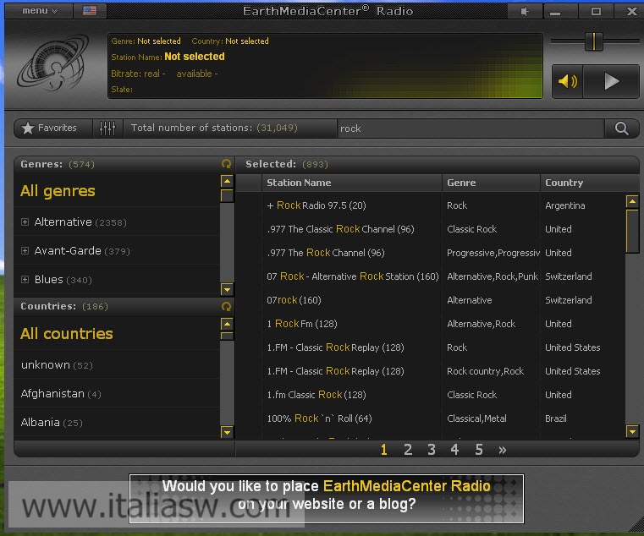The width and height of the screenshot is (644, 536).
Task: Click the magnifier search icon
Action: pos(621,129)
